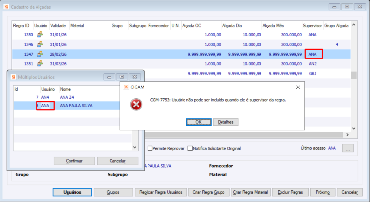370x202 pixels.
Task: Click Id column header in users list
Action: [16, 89]
